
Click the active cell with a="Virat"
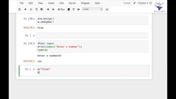(92, 71)
